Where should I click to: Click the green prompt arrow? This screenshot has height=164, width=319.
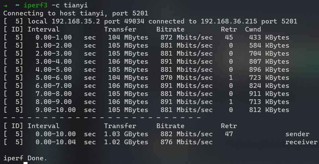pyautogui.click(x=5, y=5)
